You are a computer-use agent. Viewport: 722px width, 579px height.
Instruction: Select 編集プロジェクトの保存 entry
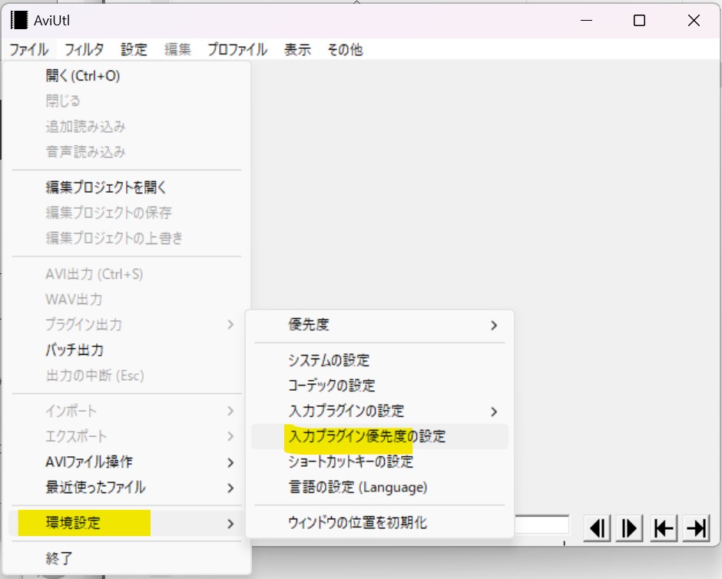(x=127, y=212)
